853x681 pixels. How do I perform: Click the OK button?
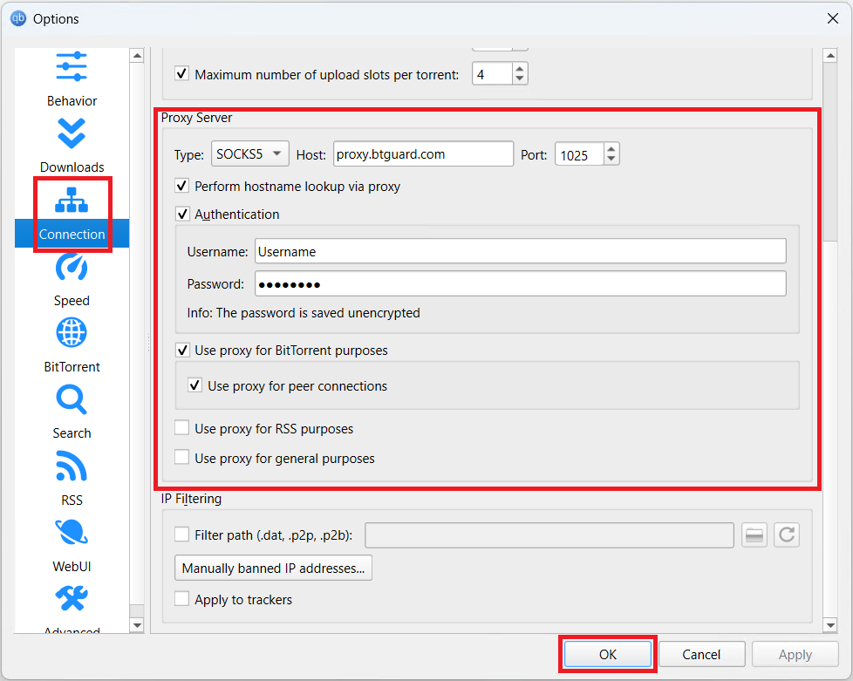click(607, 654)
